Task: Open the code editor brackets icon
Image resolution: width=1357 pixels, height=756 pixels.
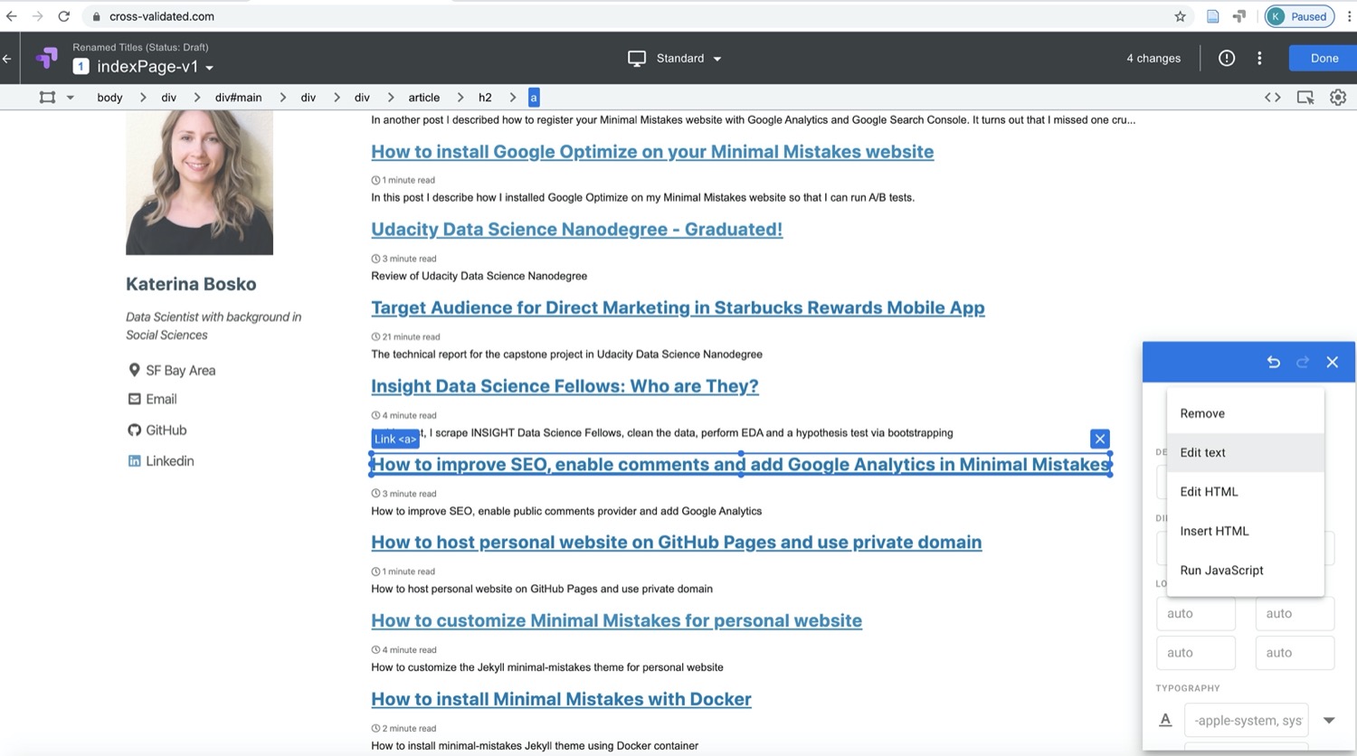Action: (x=1272, y=98)
